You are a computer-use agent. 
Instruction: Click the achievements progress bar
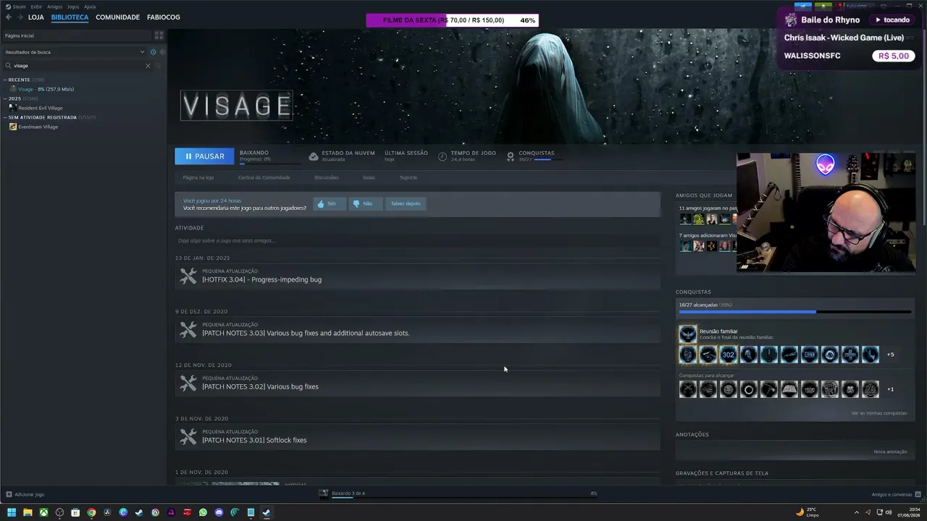795,312
